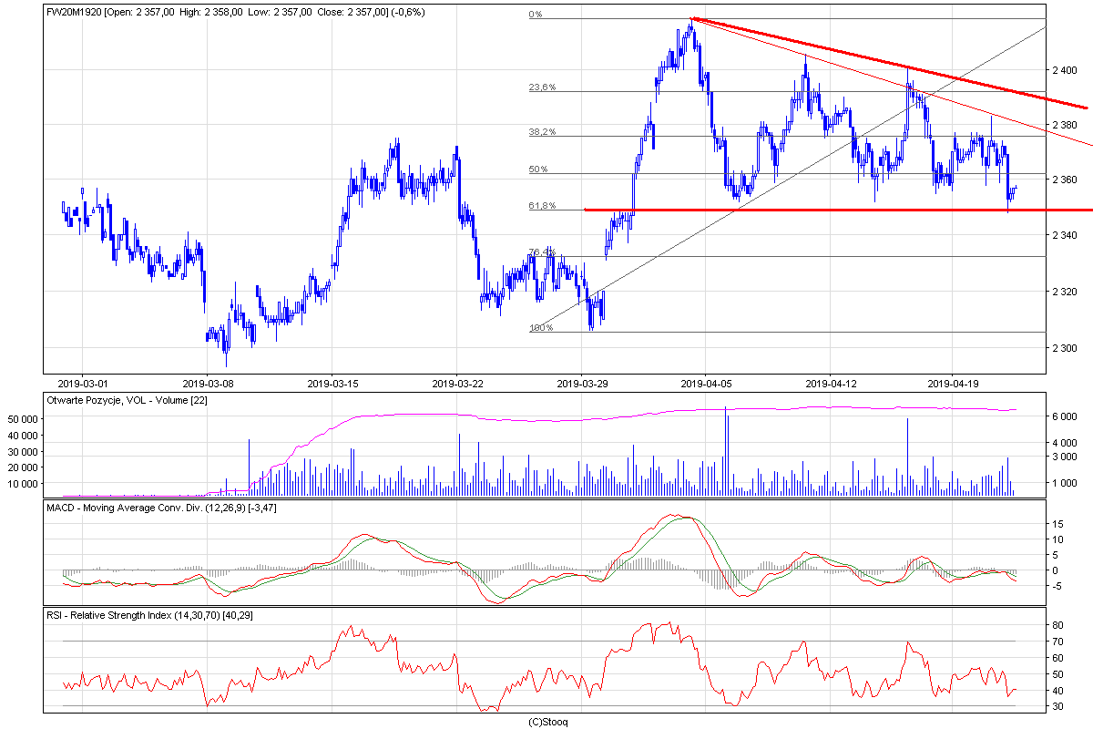This screenshot has height=729, width=1093.
Task: Select price axis value 2 360
Action: (x=1066, y=180)
